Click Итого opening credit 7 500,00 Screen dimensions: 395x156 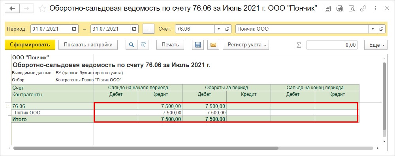[160, 119]
